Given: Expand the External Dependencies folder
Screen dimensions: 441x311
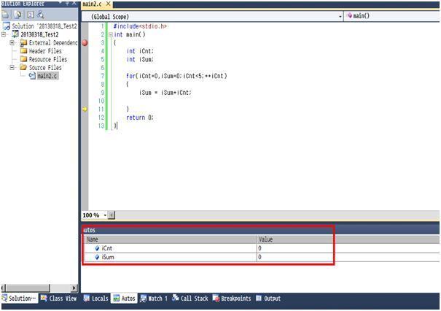Looking at the screenshot, I should tap(12, 43).
